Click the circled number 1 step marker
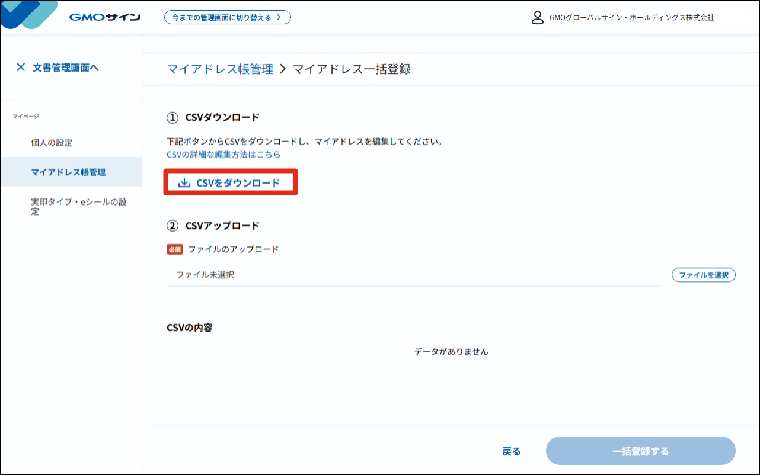This screenshot has height=475, width=760. click(x=173, y=117)
